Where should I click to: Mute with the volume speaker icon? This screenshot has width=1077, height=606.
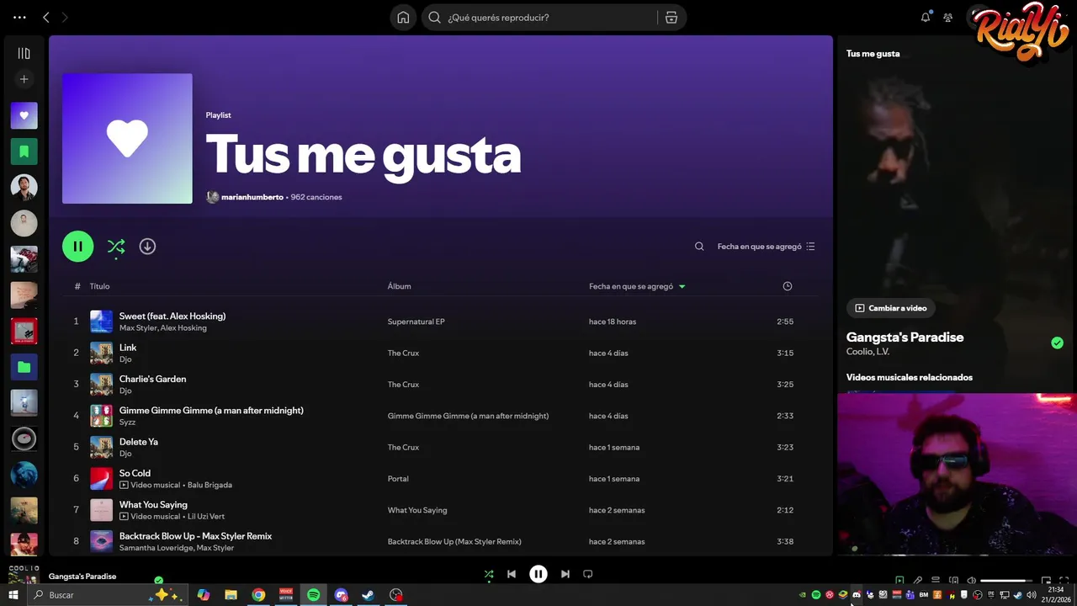[x=972, y=580]
